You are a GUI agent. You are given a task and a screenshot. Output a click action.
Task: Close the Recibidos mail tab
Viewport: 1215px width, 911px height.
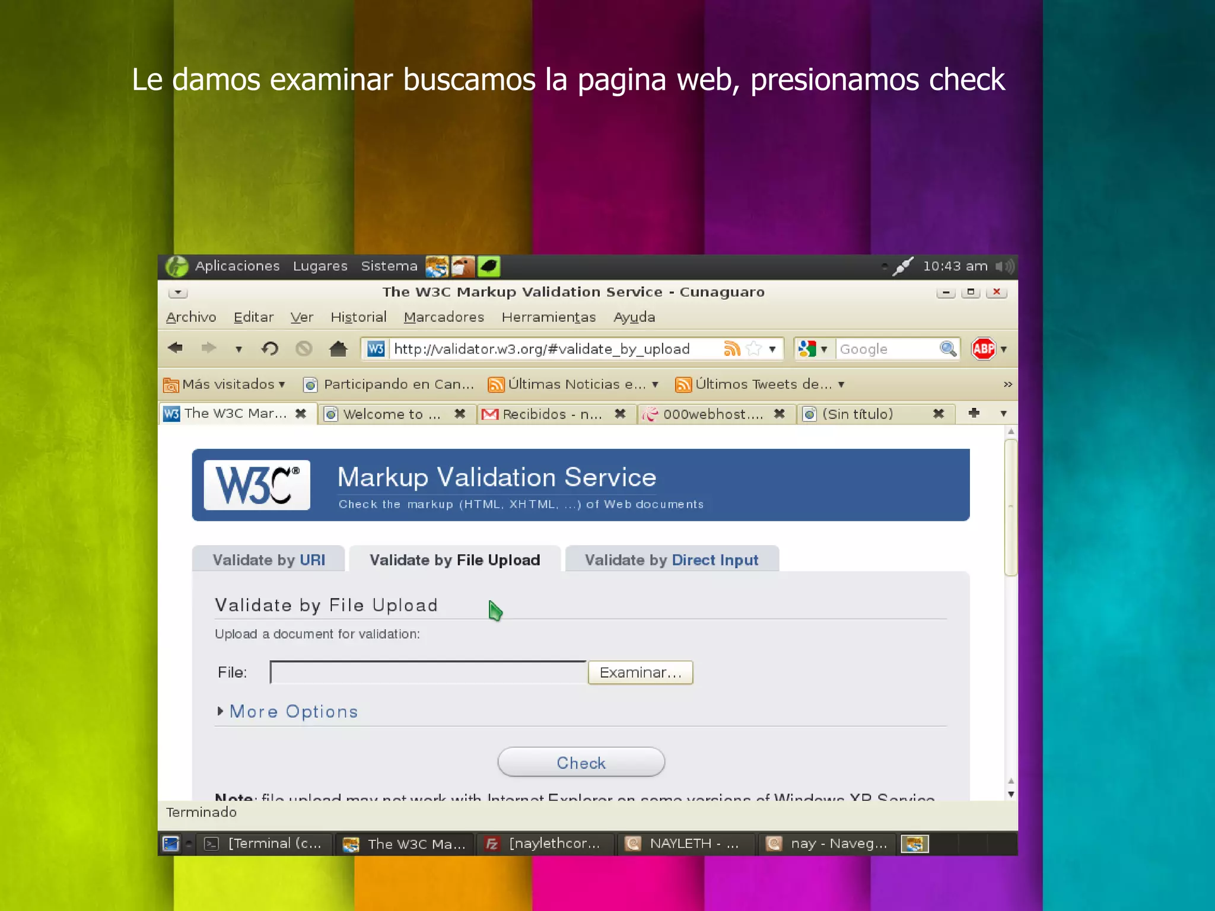620,413
